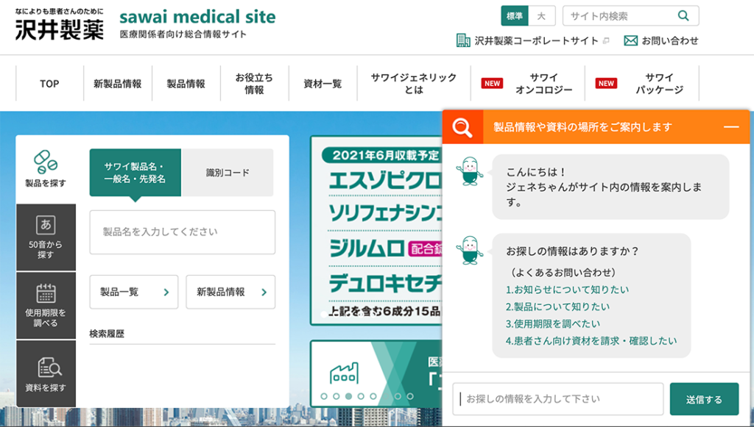
Task: Open サワイジェネリックとは navigation item
Action: tap(414, 84)
